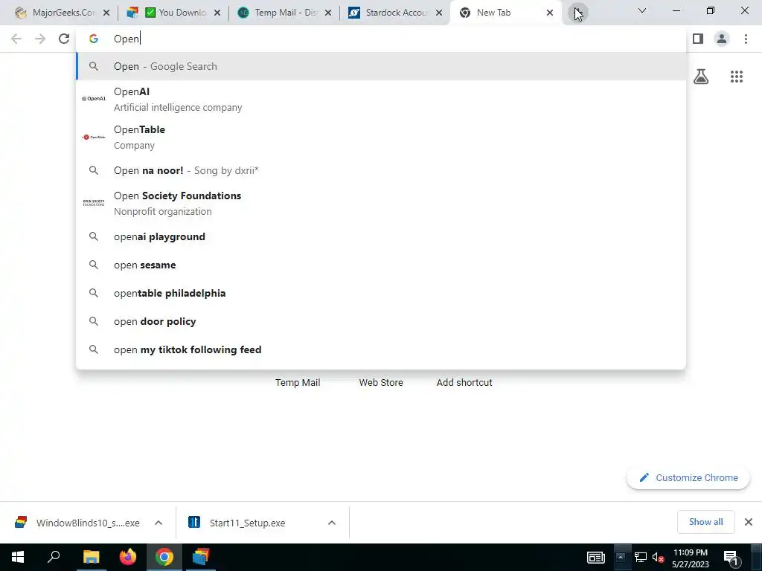Click the OpenAI logo icon
The image size is (762, 571).
(x=93, y=99)
